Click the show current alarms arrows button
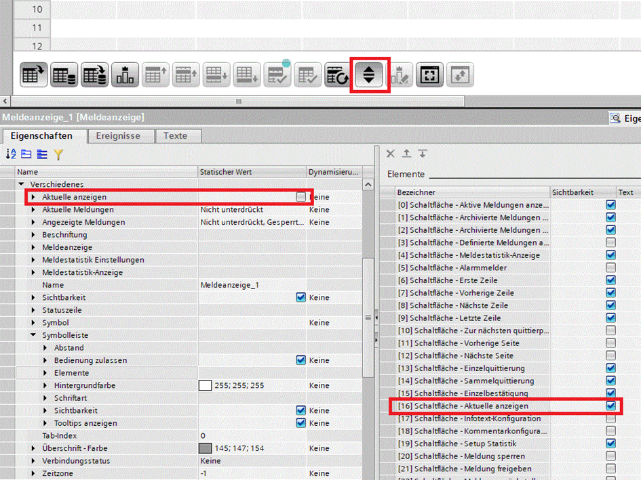Screen dimensions: 641x480 369,74
